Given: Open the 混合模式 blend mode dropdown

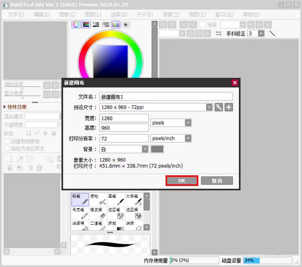Looking at the screenshot, I should click(x=43, y=116).
